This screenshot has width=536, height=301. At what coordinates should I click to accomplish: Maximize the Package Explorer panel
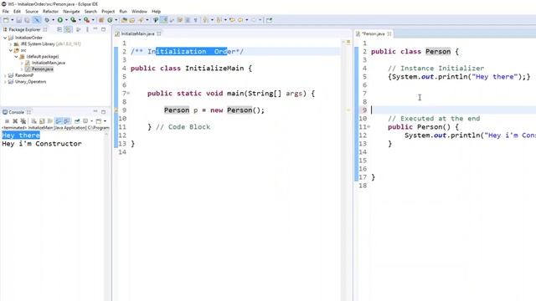coord(103,29)
